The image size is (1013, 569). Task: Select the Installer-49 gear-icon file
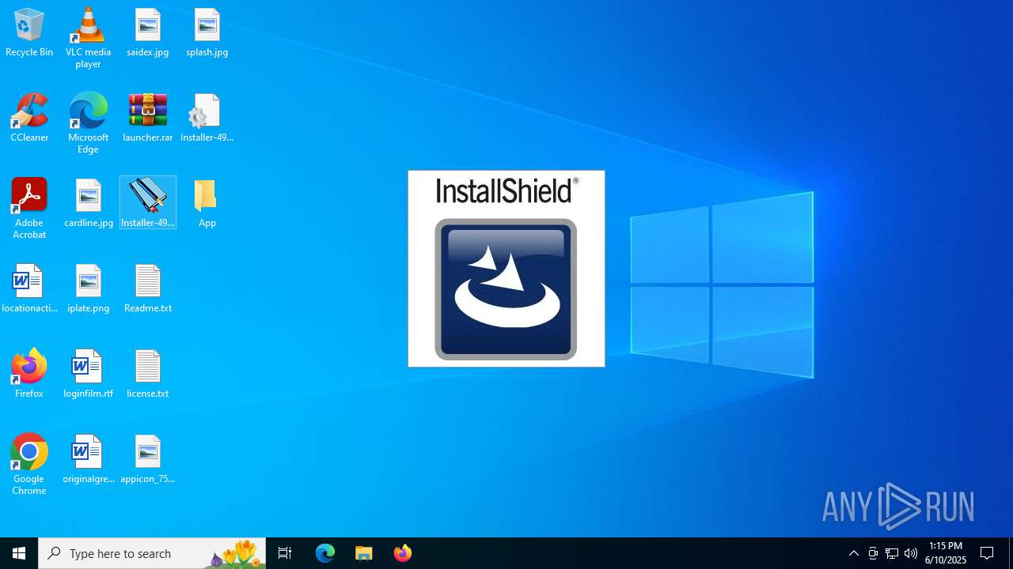(207, 118)
